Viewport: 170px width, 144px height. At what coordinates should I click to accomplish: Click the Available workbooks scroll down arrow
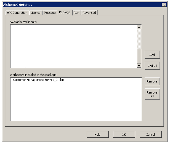tap(139, 66)
